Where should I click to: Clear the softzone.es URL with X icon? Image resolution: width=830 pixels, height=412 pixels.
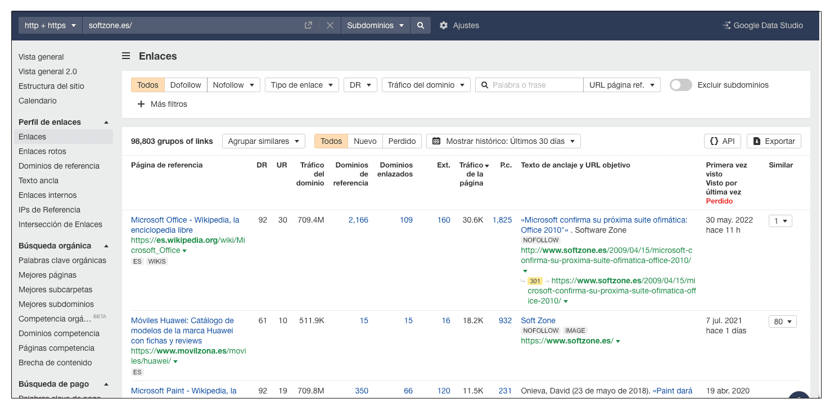[330, 25]
